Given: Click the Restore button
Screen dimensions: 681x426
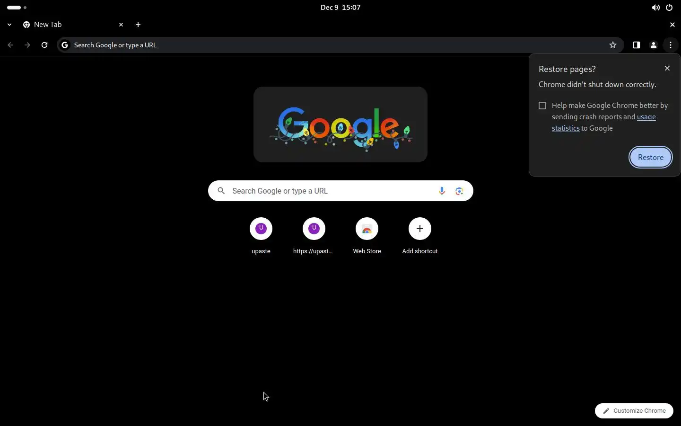Looking at the screenshot, I should coord(651,157).
